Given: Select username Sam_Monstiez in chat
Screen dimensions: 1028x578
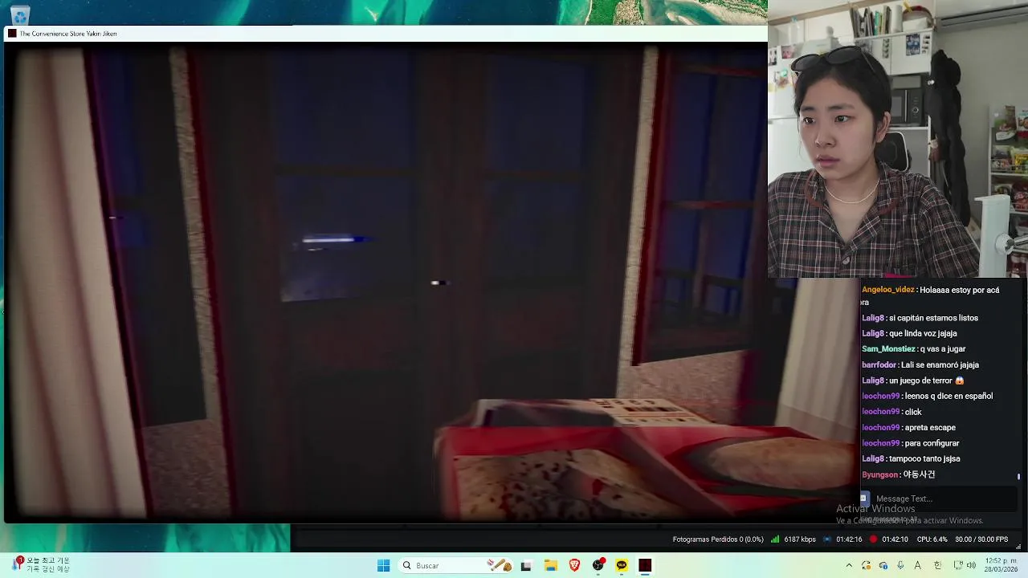Looking at the screenshot, I should click(888, 349).
